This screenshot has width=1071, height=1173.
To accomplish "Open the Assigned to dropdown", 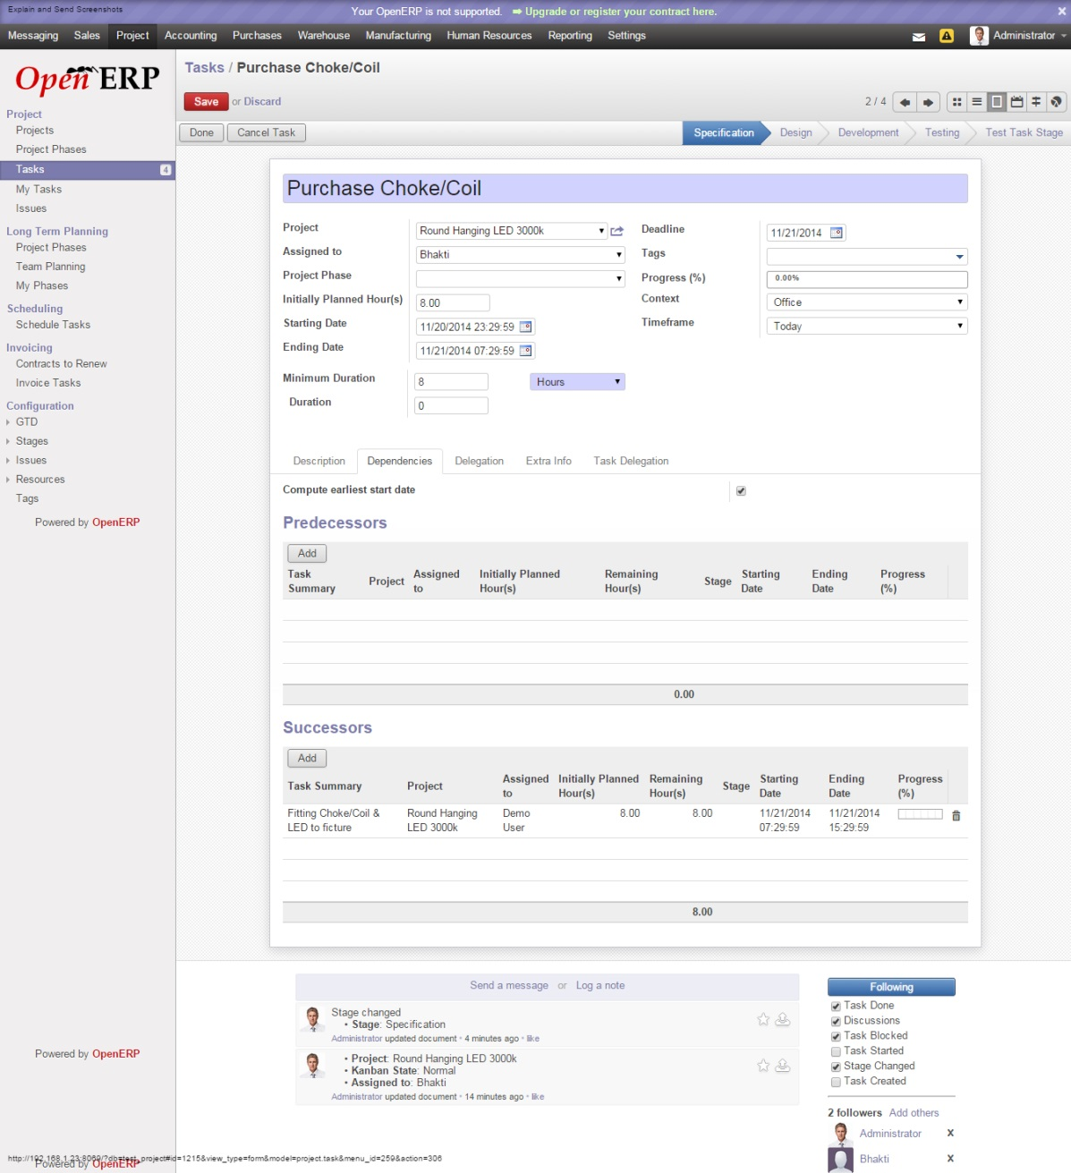I will tap(618, 254).
